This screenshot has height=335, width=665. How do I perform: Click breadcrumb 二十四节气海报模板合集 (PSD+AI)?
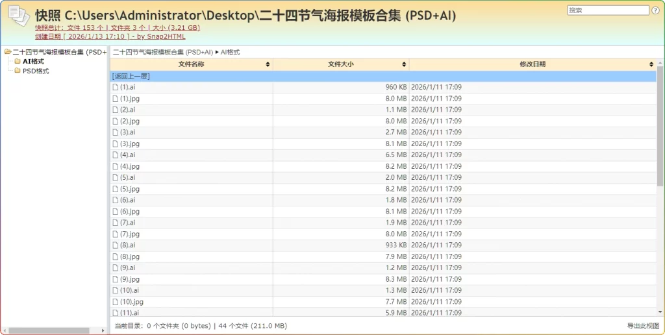tap(163, 52)
